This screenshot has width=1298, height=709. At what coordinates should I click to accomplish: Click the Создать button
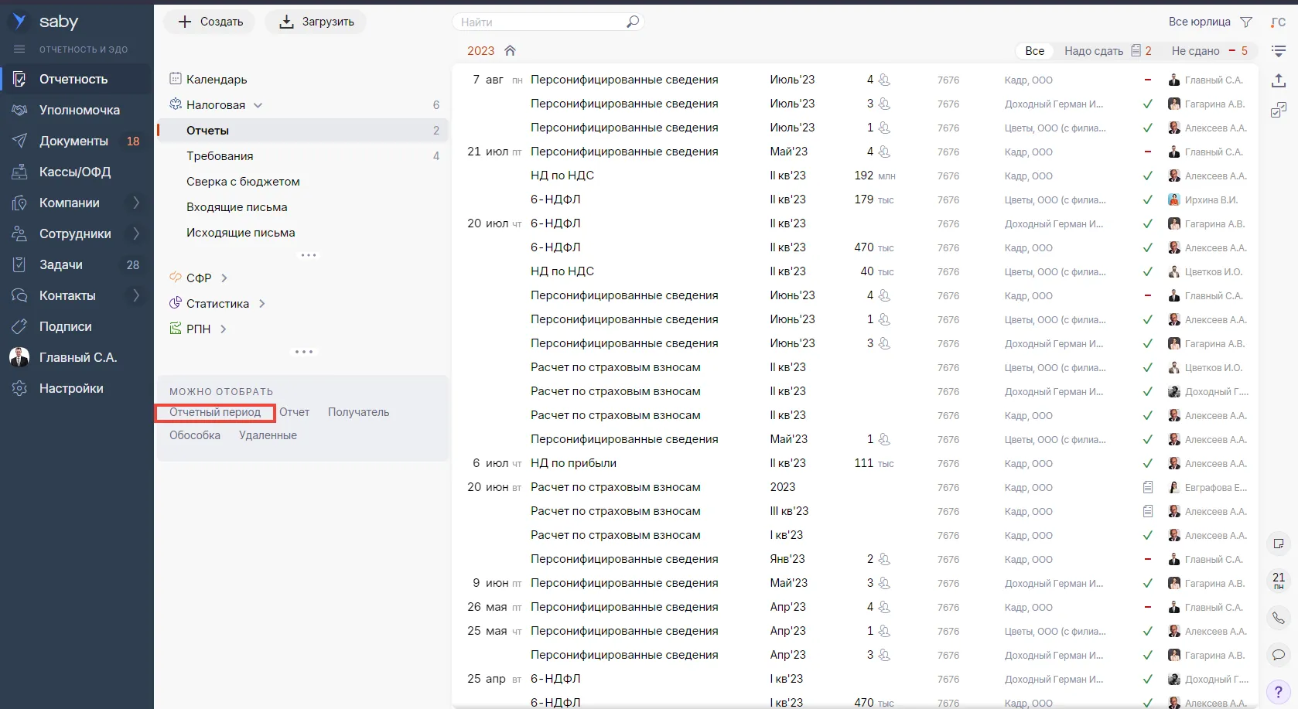(x=210, y=22)
